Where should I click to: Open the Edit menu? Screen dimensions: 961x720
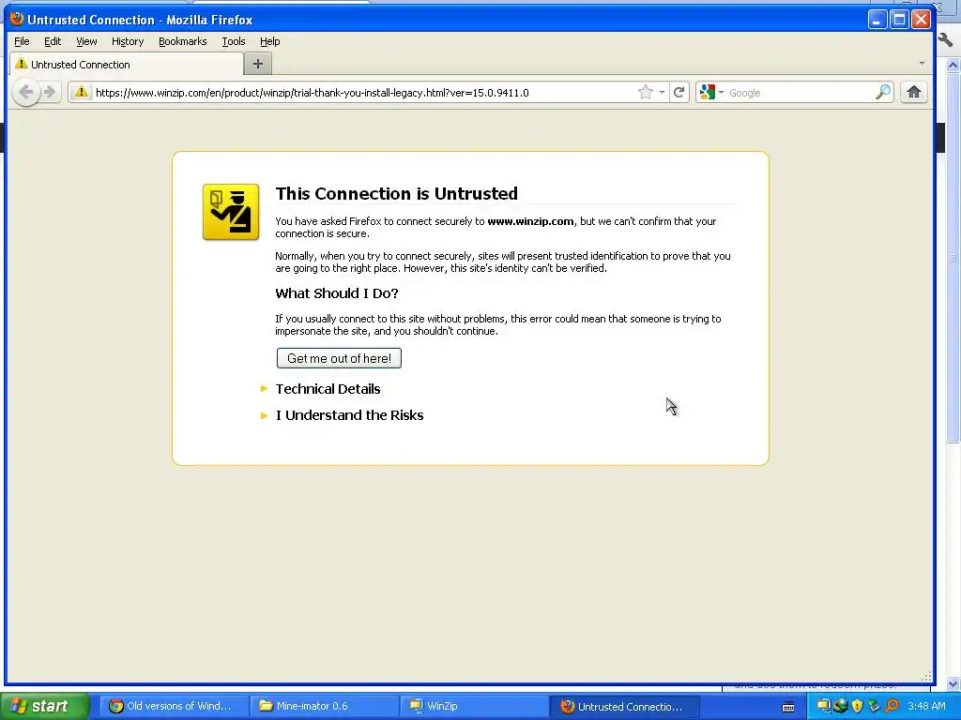[53, 41]
